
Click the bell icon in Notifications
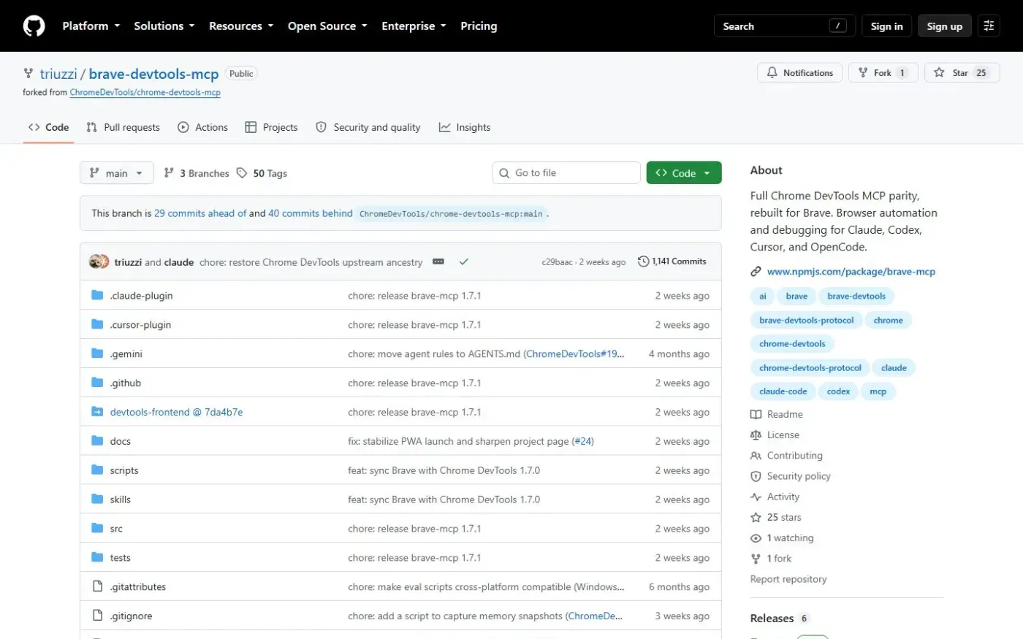pos(772,73)
